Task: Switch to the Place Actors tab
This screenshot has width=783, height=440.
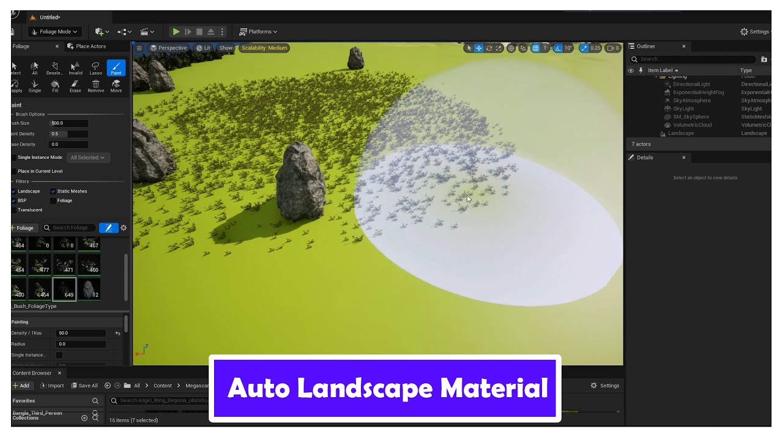Action: point(87,46)
